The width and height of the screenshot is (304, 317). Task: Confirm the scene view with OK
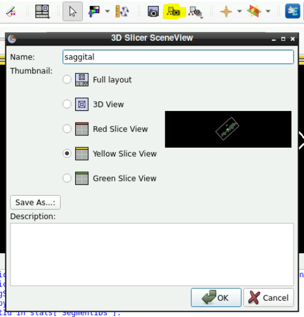pyautogui.click(x=216, y=298)
